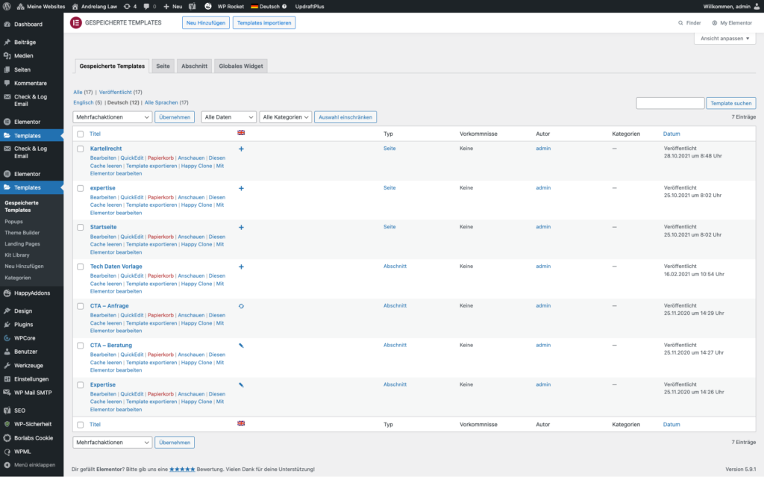This screenshot has height=477, width=764.
Task: Open comments bubble in admin bar
Action: coord(150,6)
